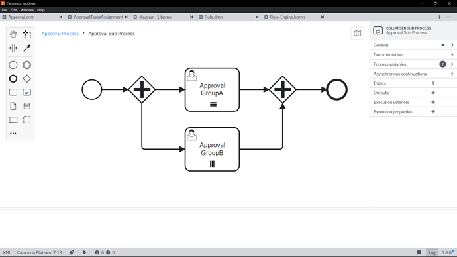Expand the Asynchronous continuations section
457x257 pixels.
tap(413, 74)
